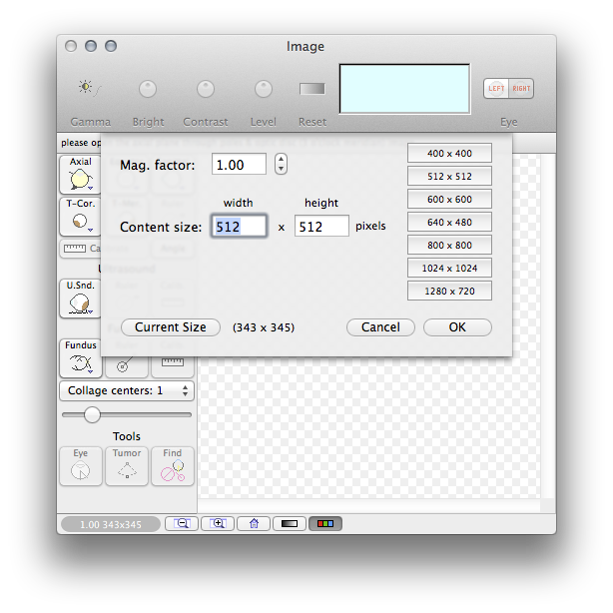Choose the 512 x 512 preset
Viewport: 613px width, 613px height.
tap(449, 176)
